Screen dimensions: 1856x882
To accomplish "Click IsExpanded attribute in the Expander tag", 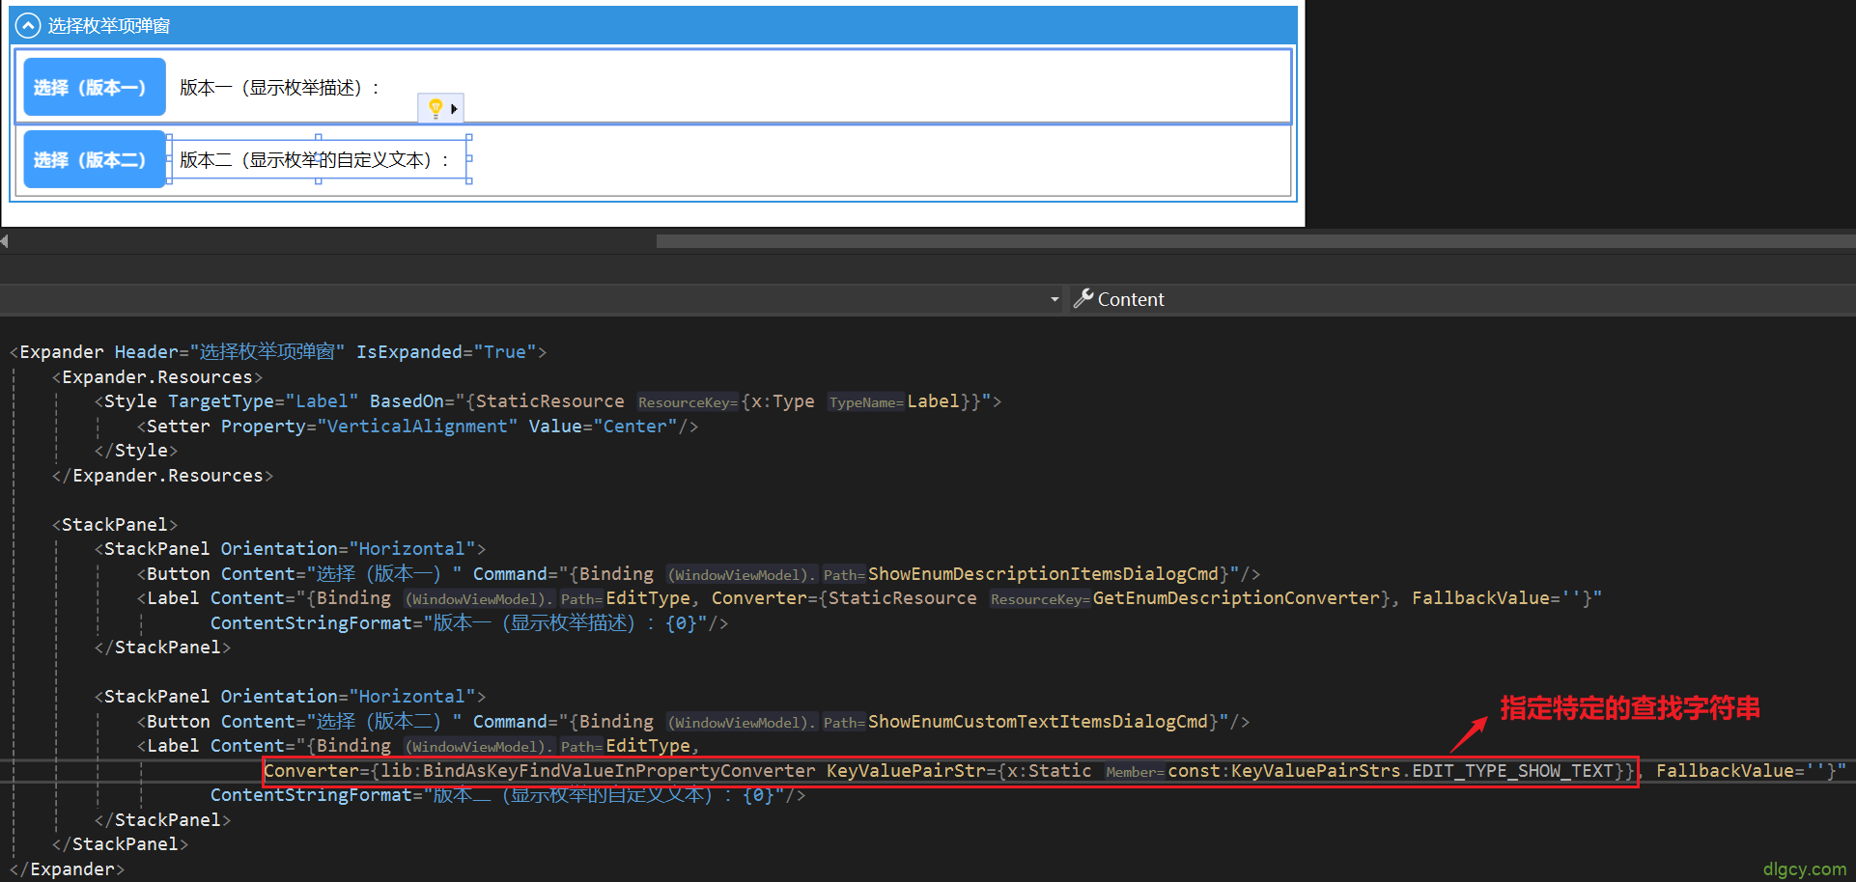I will [x=409, y=352].
